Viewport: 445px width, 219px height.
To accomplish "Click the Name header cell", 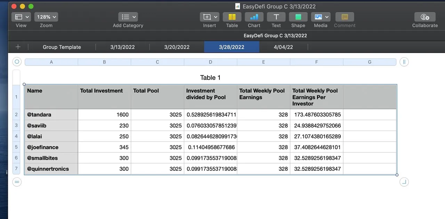I will (x=51, y=97).
